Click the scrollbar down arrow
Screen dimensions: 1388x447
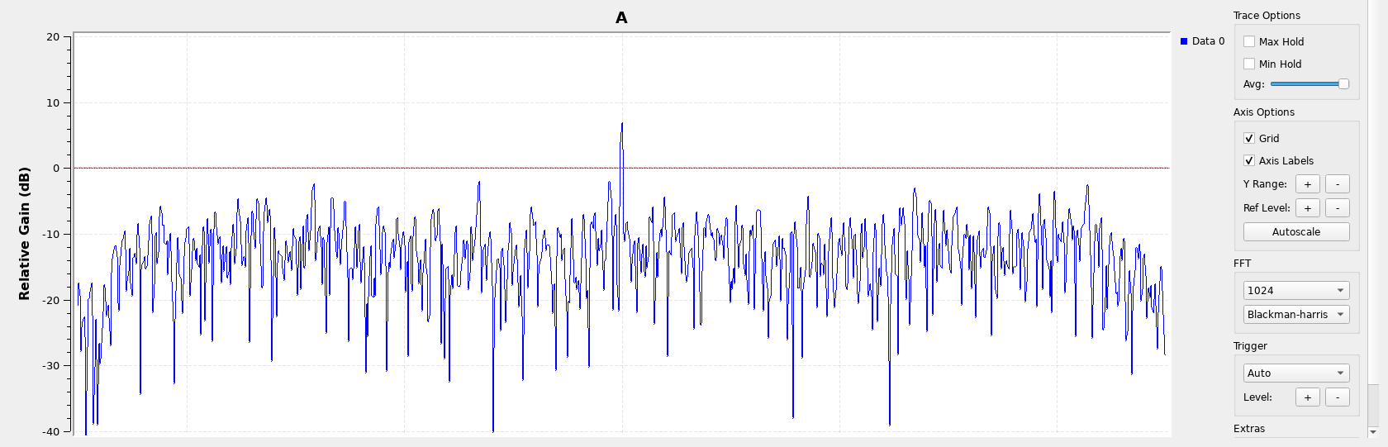point(1373,432)
